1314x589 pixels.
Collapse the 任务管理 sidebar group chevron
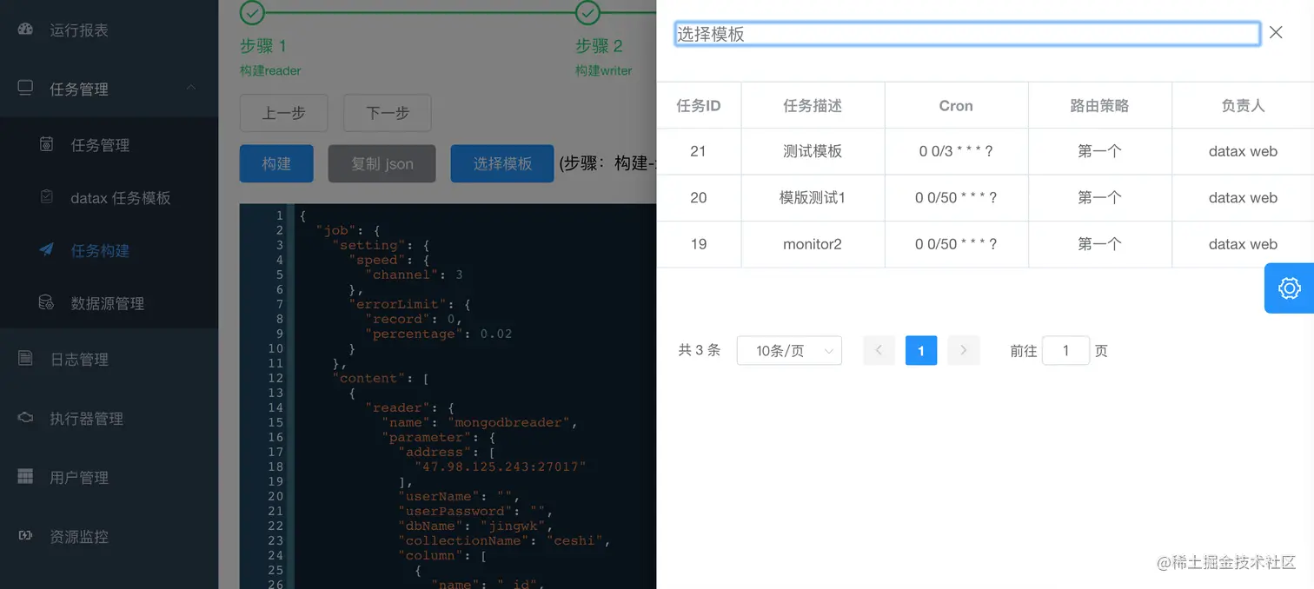point(191,88)
